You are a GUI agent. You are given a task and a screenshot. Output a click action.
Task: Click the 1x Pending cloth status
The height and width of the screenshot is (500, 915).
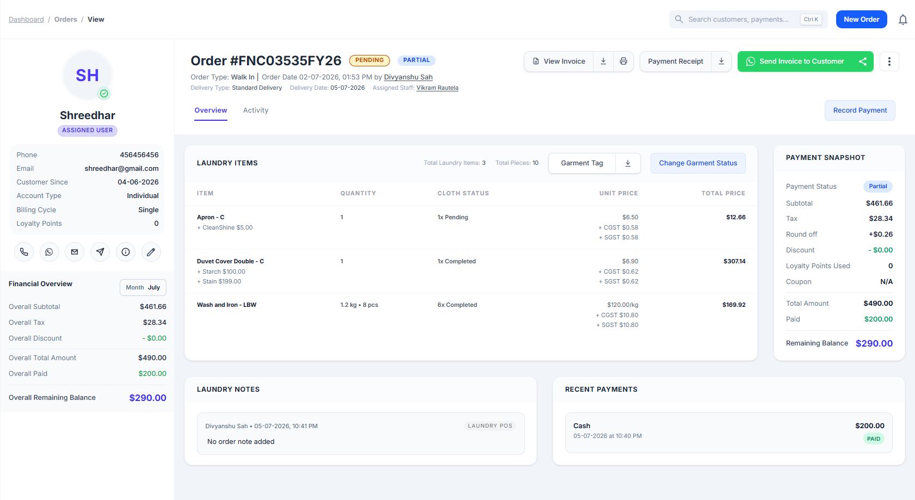click(x=453, y=218)
